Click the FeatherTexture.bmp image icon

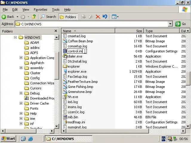[x=65, y=81]
